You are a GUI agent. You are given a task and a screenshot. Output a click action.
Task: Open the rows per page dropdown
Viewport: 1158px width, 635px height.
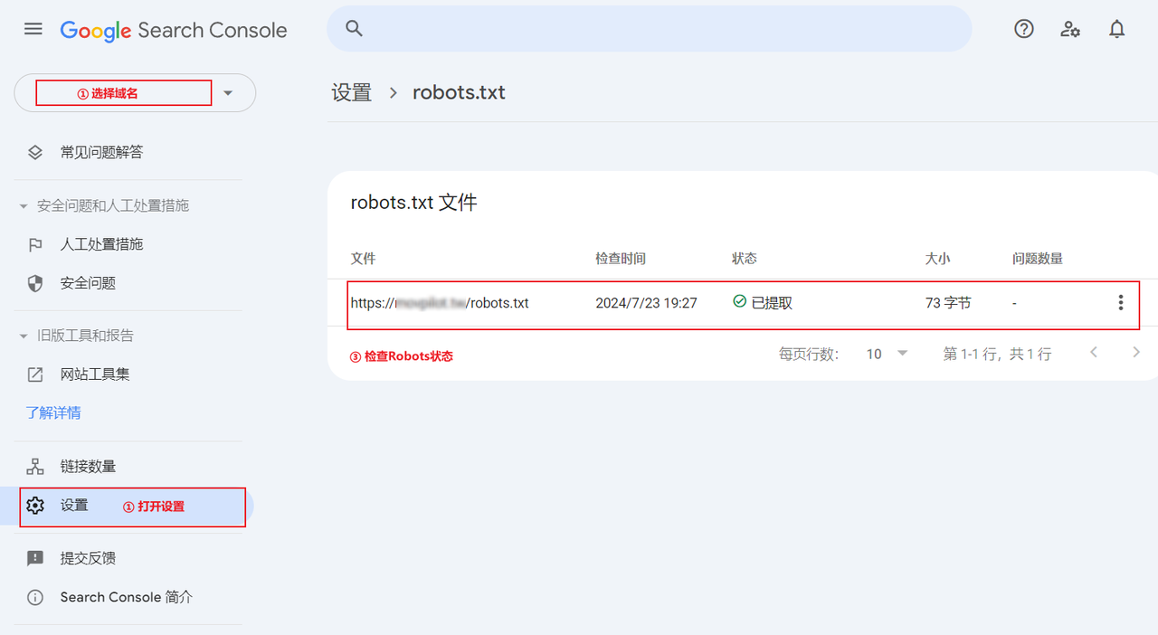pos(887,354)
